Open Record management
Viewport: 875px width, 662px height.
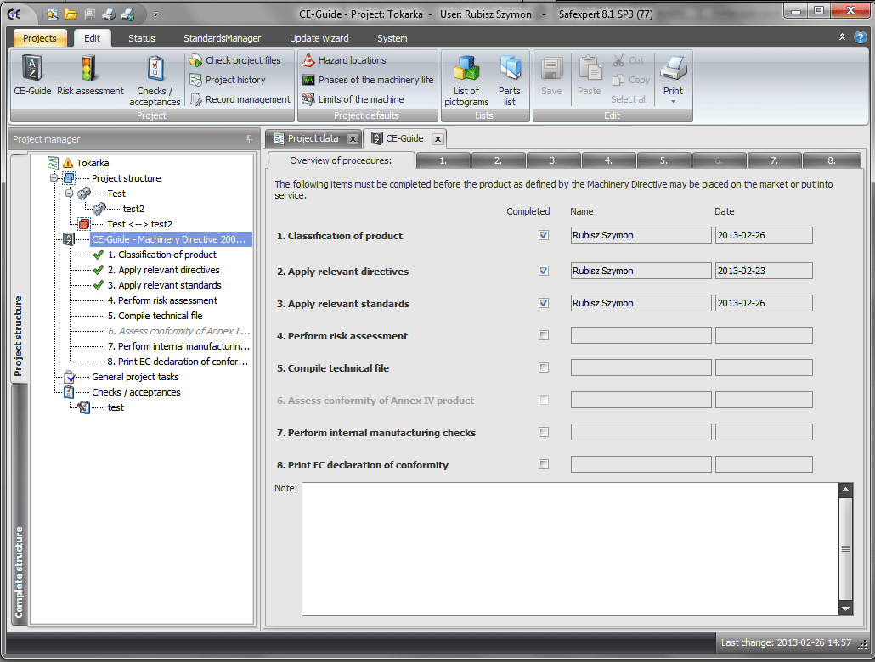point(247,99)
